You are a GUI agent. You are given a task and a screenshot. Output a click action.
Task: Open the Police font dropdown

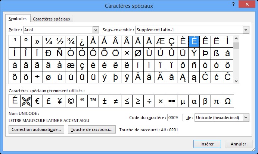[x=95, y=29]
